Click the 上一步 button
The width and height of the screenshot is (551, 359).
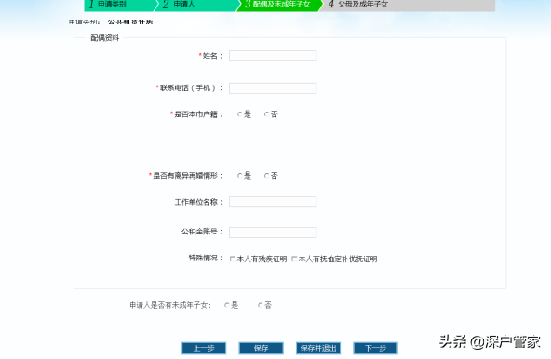tap(204, 349)
